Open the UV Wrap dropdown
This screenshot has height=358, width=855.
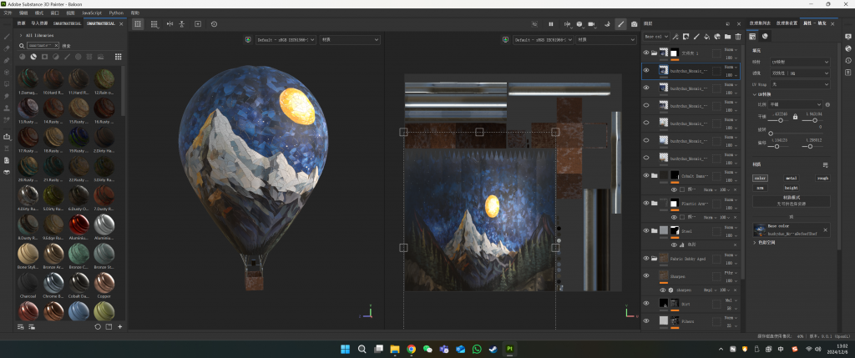pyautogui.click(x=798, y=84)
